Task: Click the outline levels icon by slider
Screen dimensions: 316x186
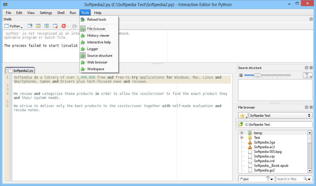Action: (x=241, y=75)
